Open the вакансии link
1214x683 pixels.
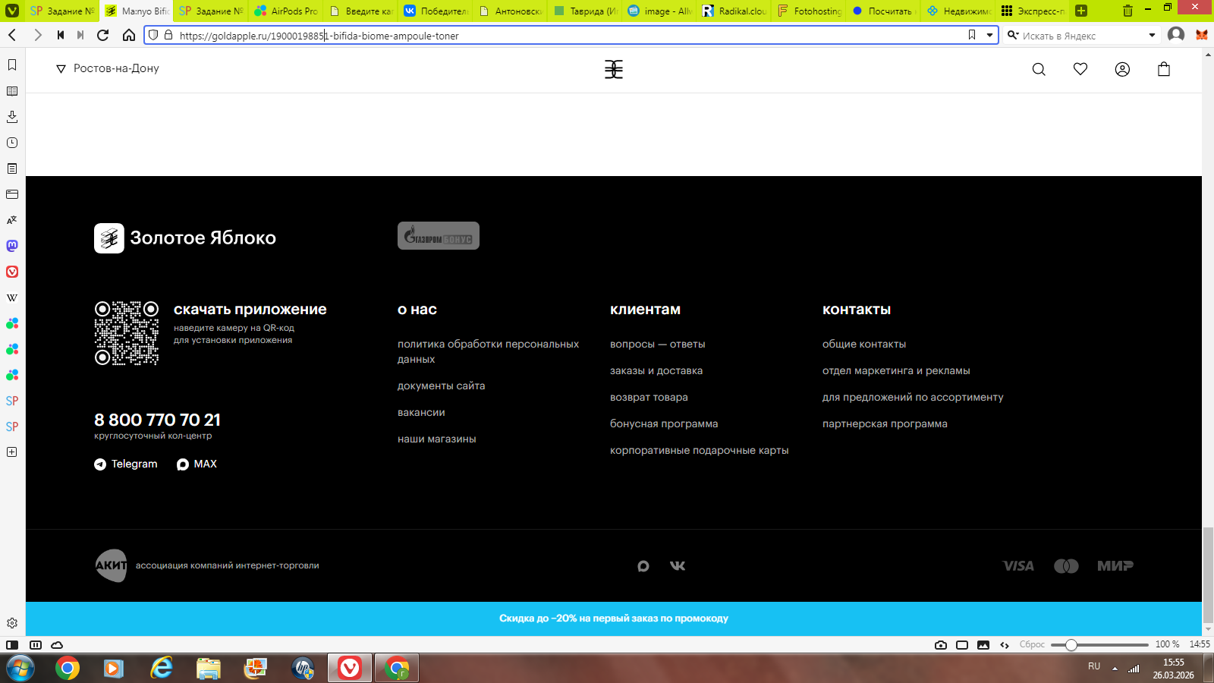421,413
